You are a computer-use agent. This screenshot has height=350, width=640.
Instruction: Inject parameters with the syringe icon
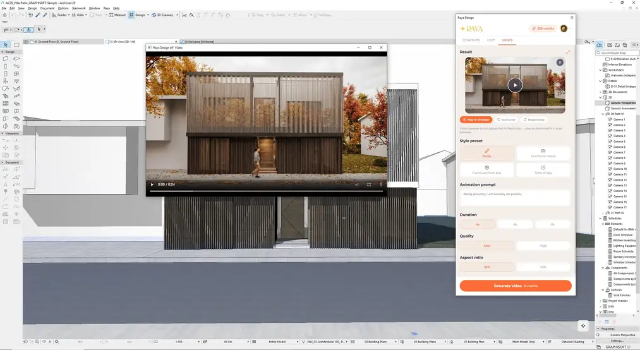tap(44, 15)
